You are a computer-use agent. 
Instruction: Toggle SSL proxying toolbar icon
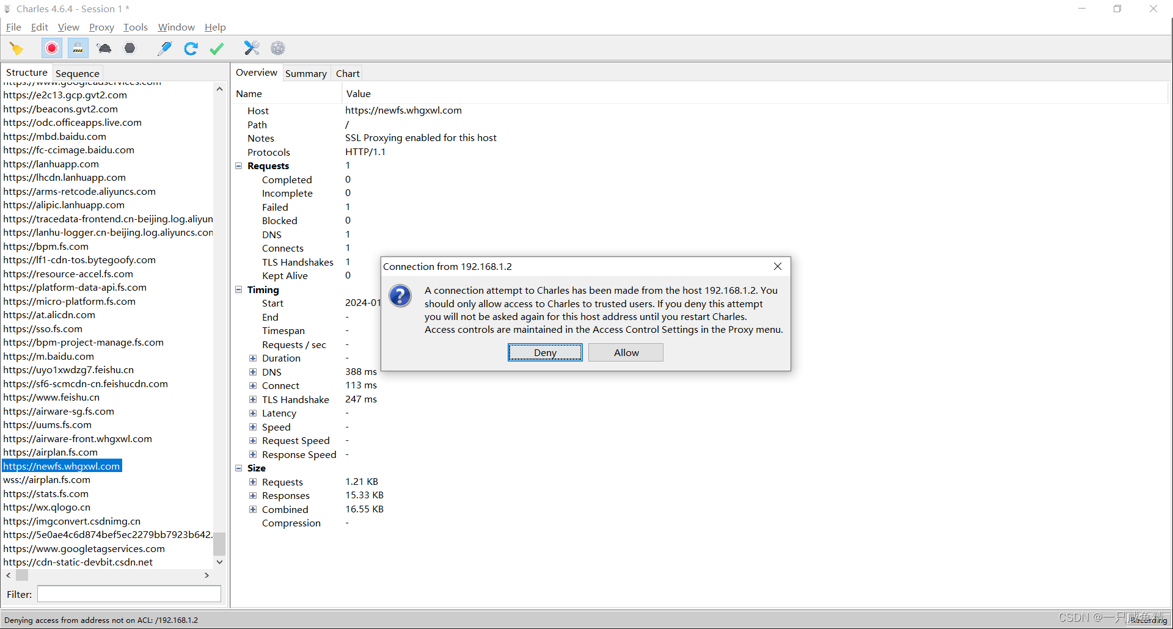78,48
